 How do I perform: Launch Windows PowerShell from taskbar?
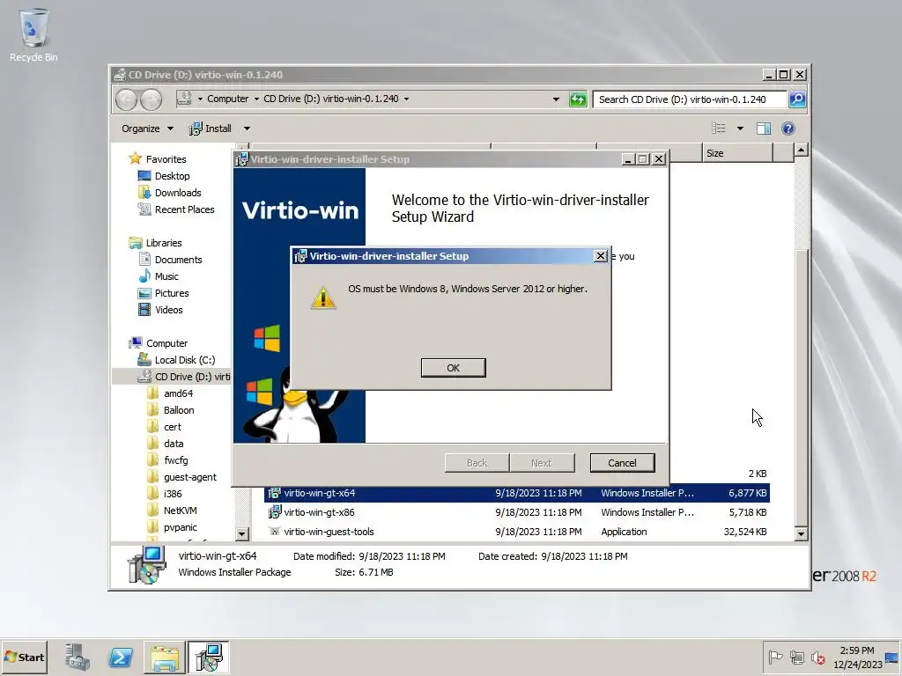tap(121, 657)
